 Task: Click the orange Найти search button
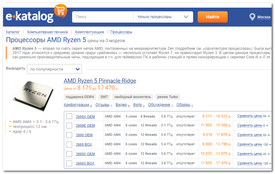[x=213, y=17]
